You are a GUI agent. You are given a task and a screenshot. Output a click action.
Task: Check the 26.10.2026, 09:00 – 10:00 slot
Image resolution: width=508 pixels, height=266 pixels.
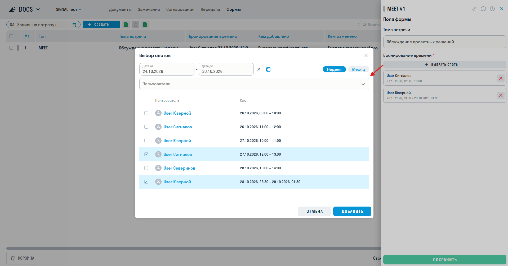[146, 113]
